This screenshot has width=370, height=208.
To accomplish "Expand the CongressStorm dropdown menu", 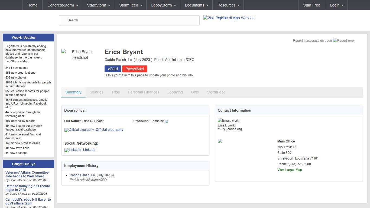I will 62,5.
